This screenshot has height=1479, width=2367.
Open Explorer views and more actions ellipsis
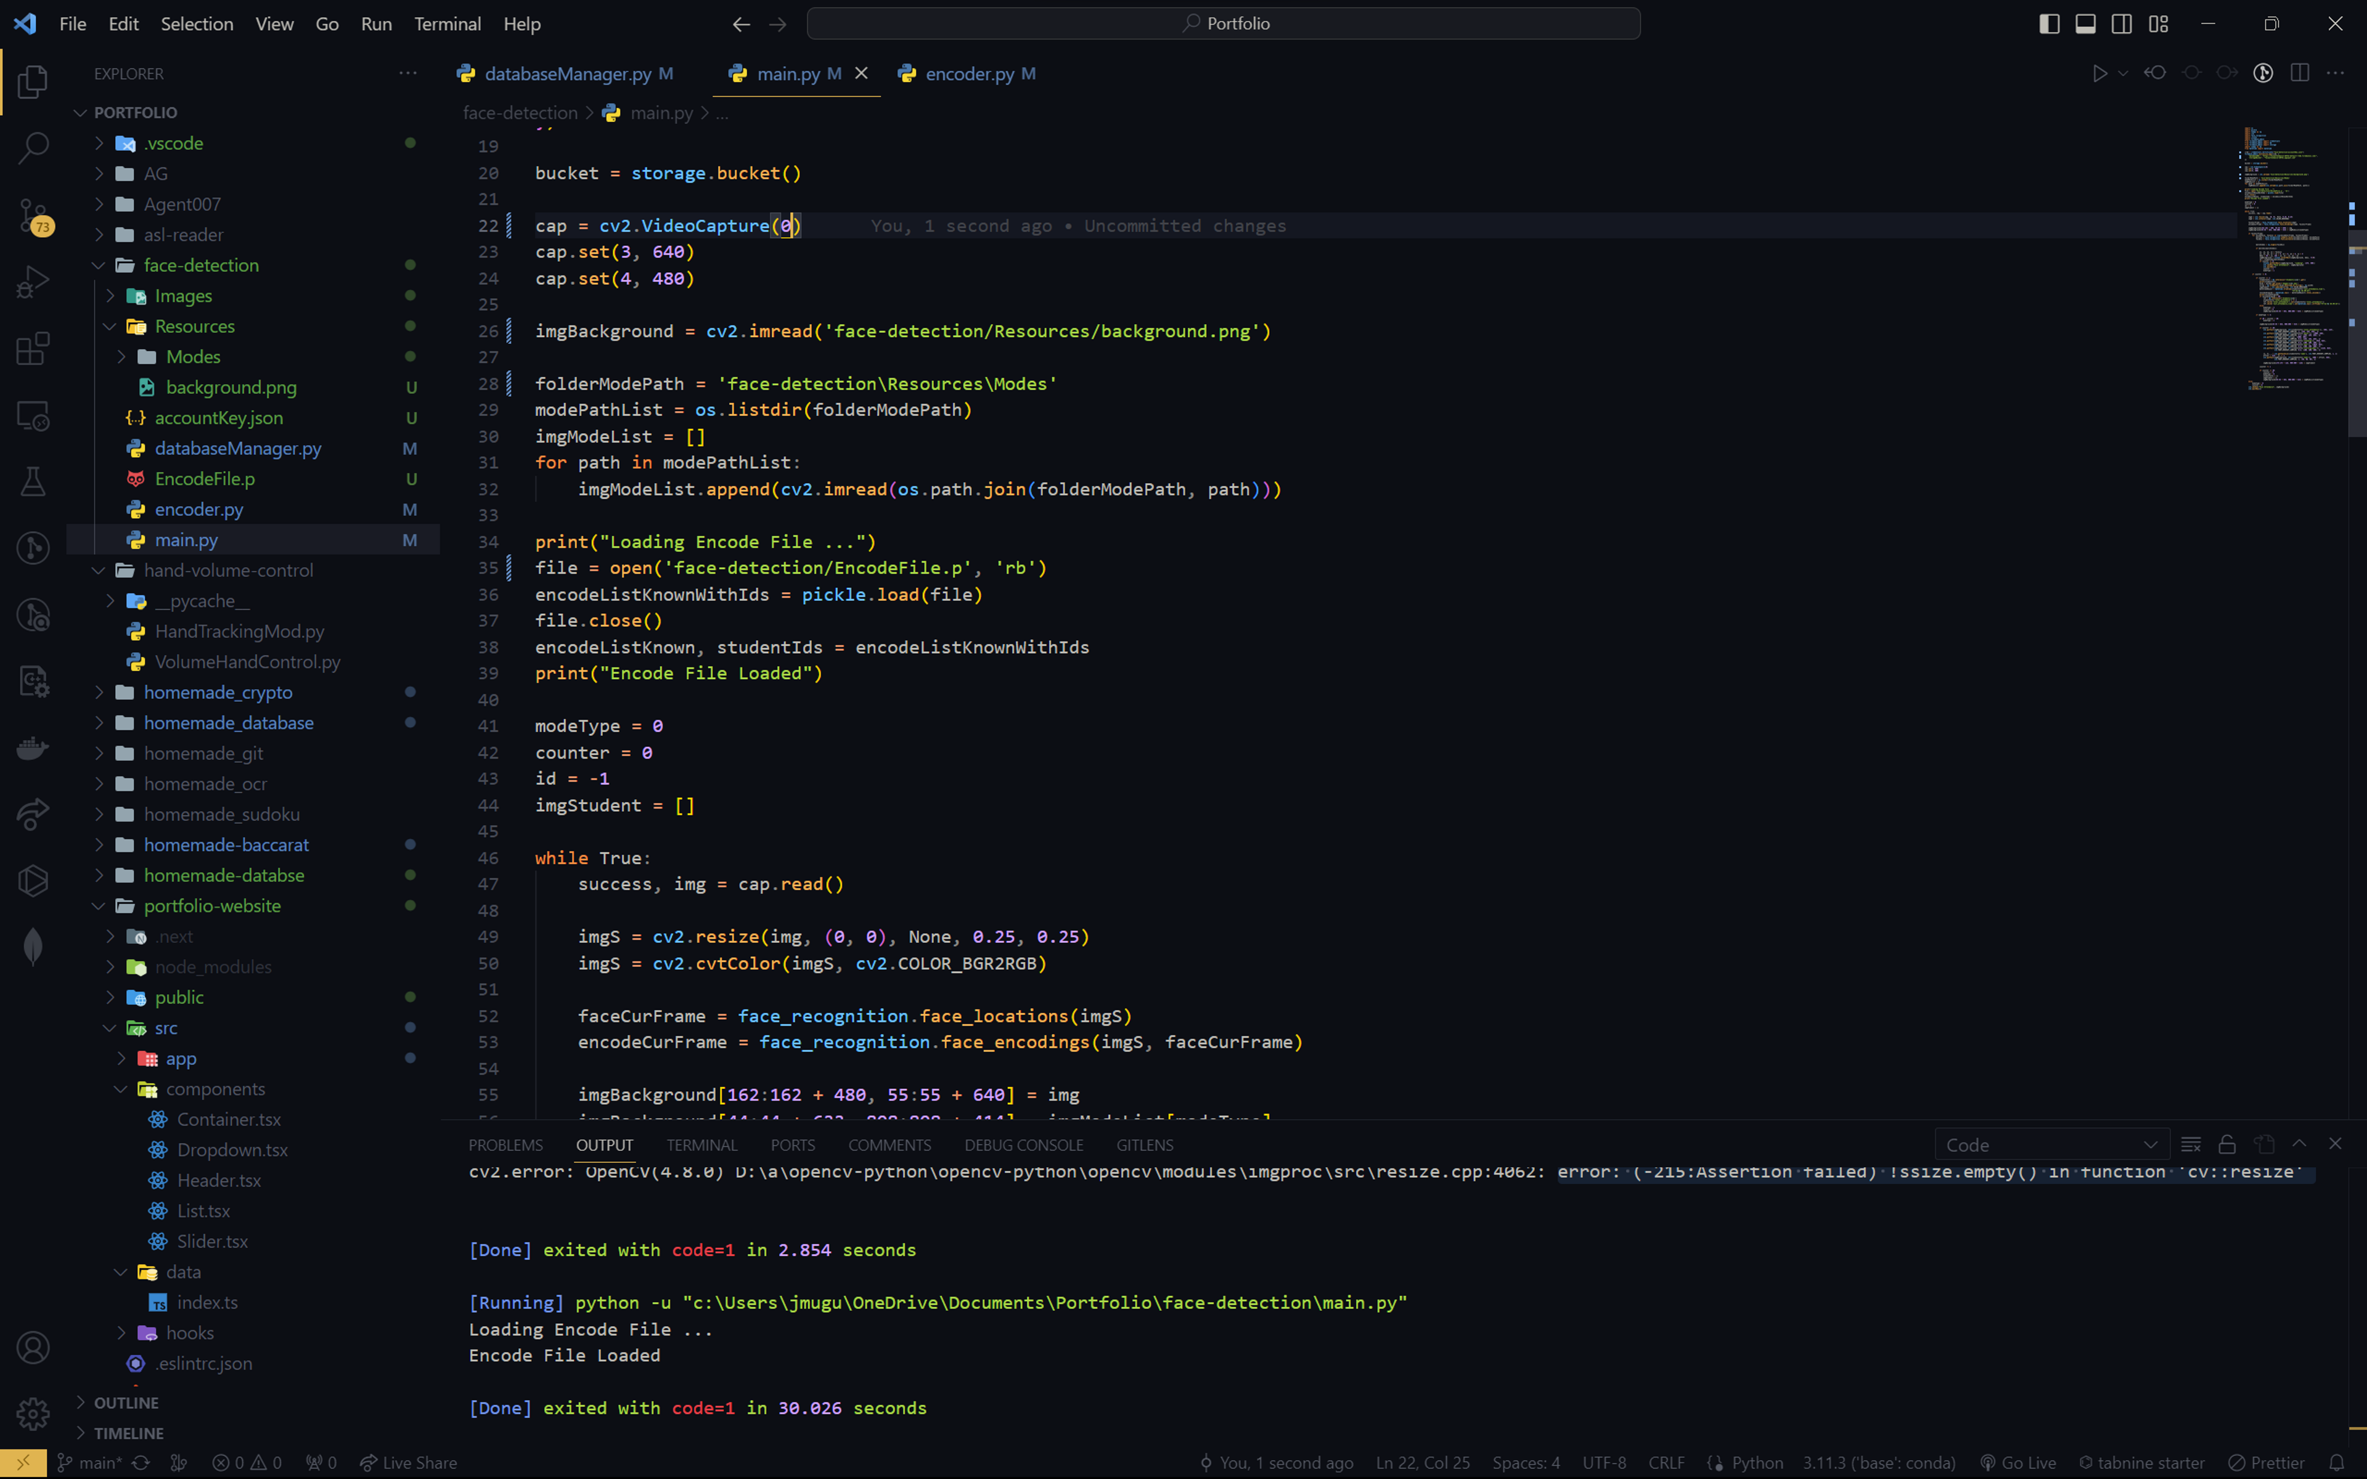click(x=408, y=73)
